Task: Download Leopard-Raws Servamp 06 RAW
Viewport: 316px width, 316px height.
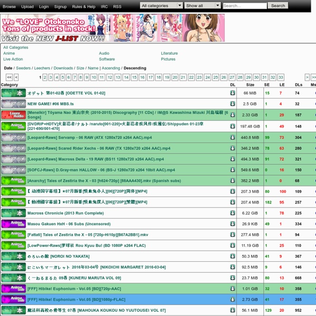Action: (233, 137)
